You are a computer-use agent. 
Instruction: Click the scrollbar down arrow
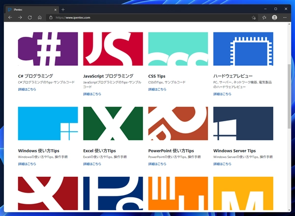[x=289, y=210]
